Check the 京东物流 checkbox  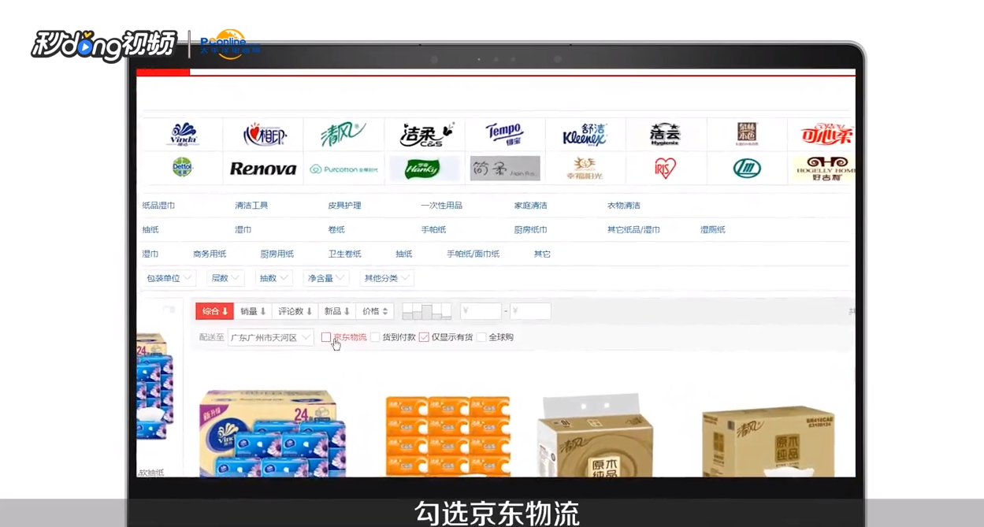[325, 337]
